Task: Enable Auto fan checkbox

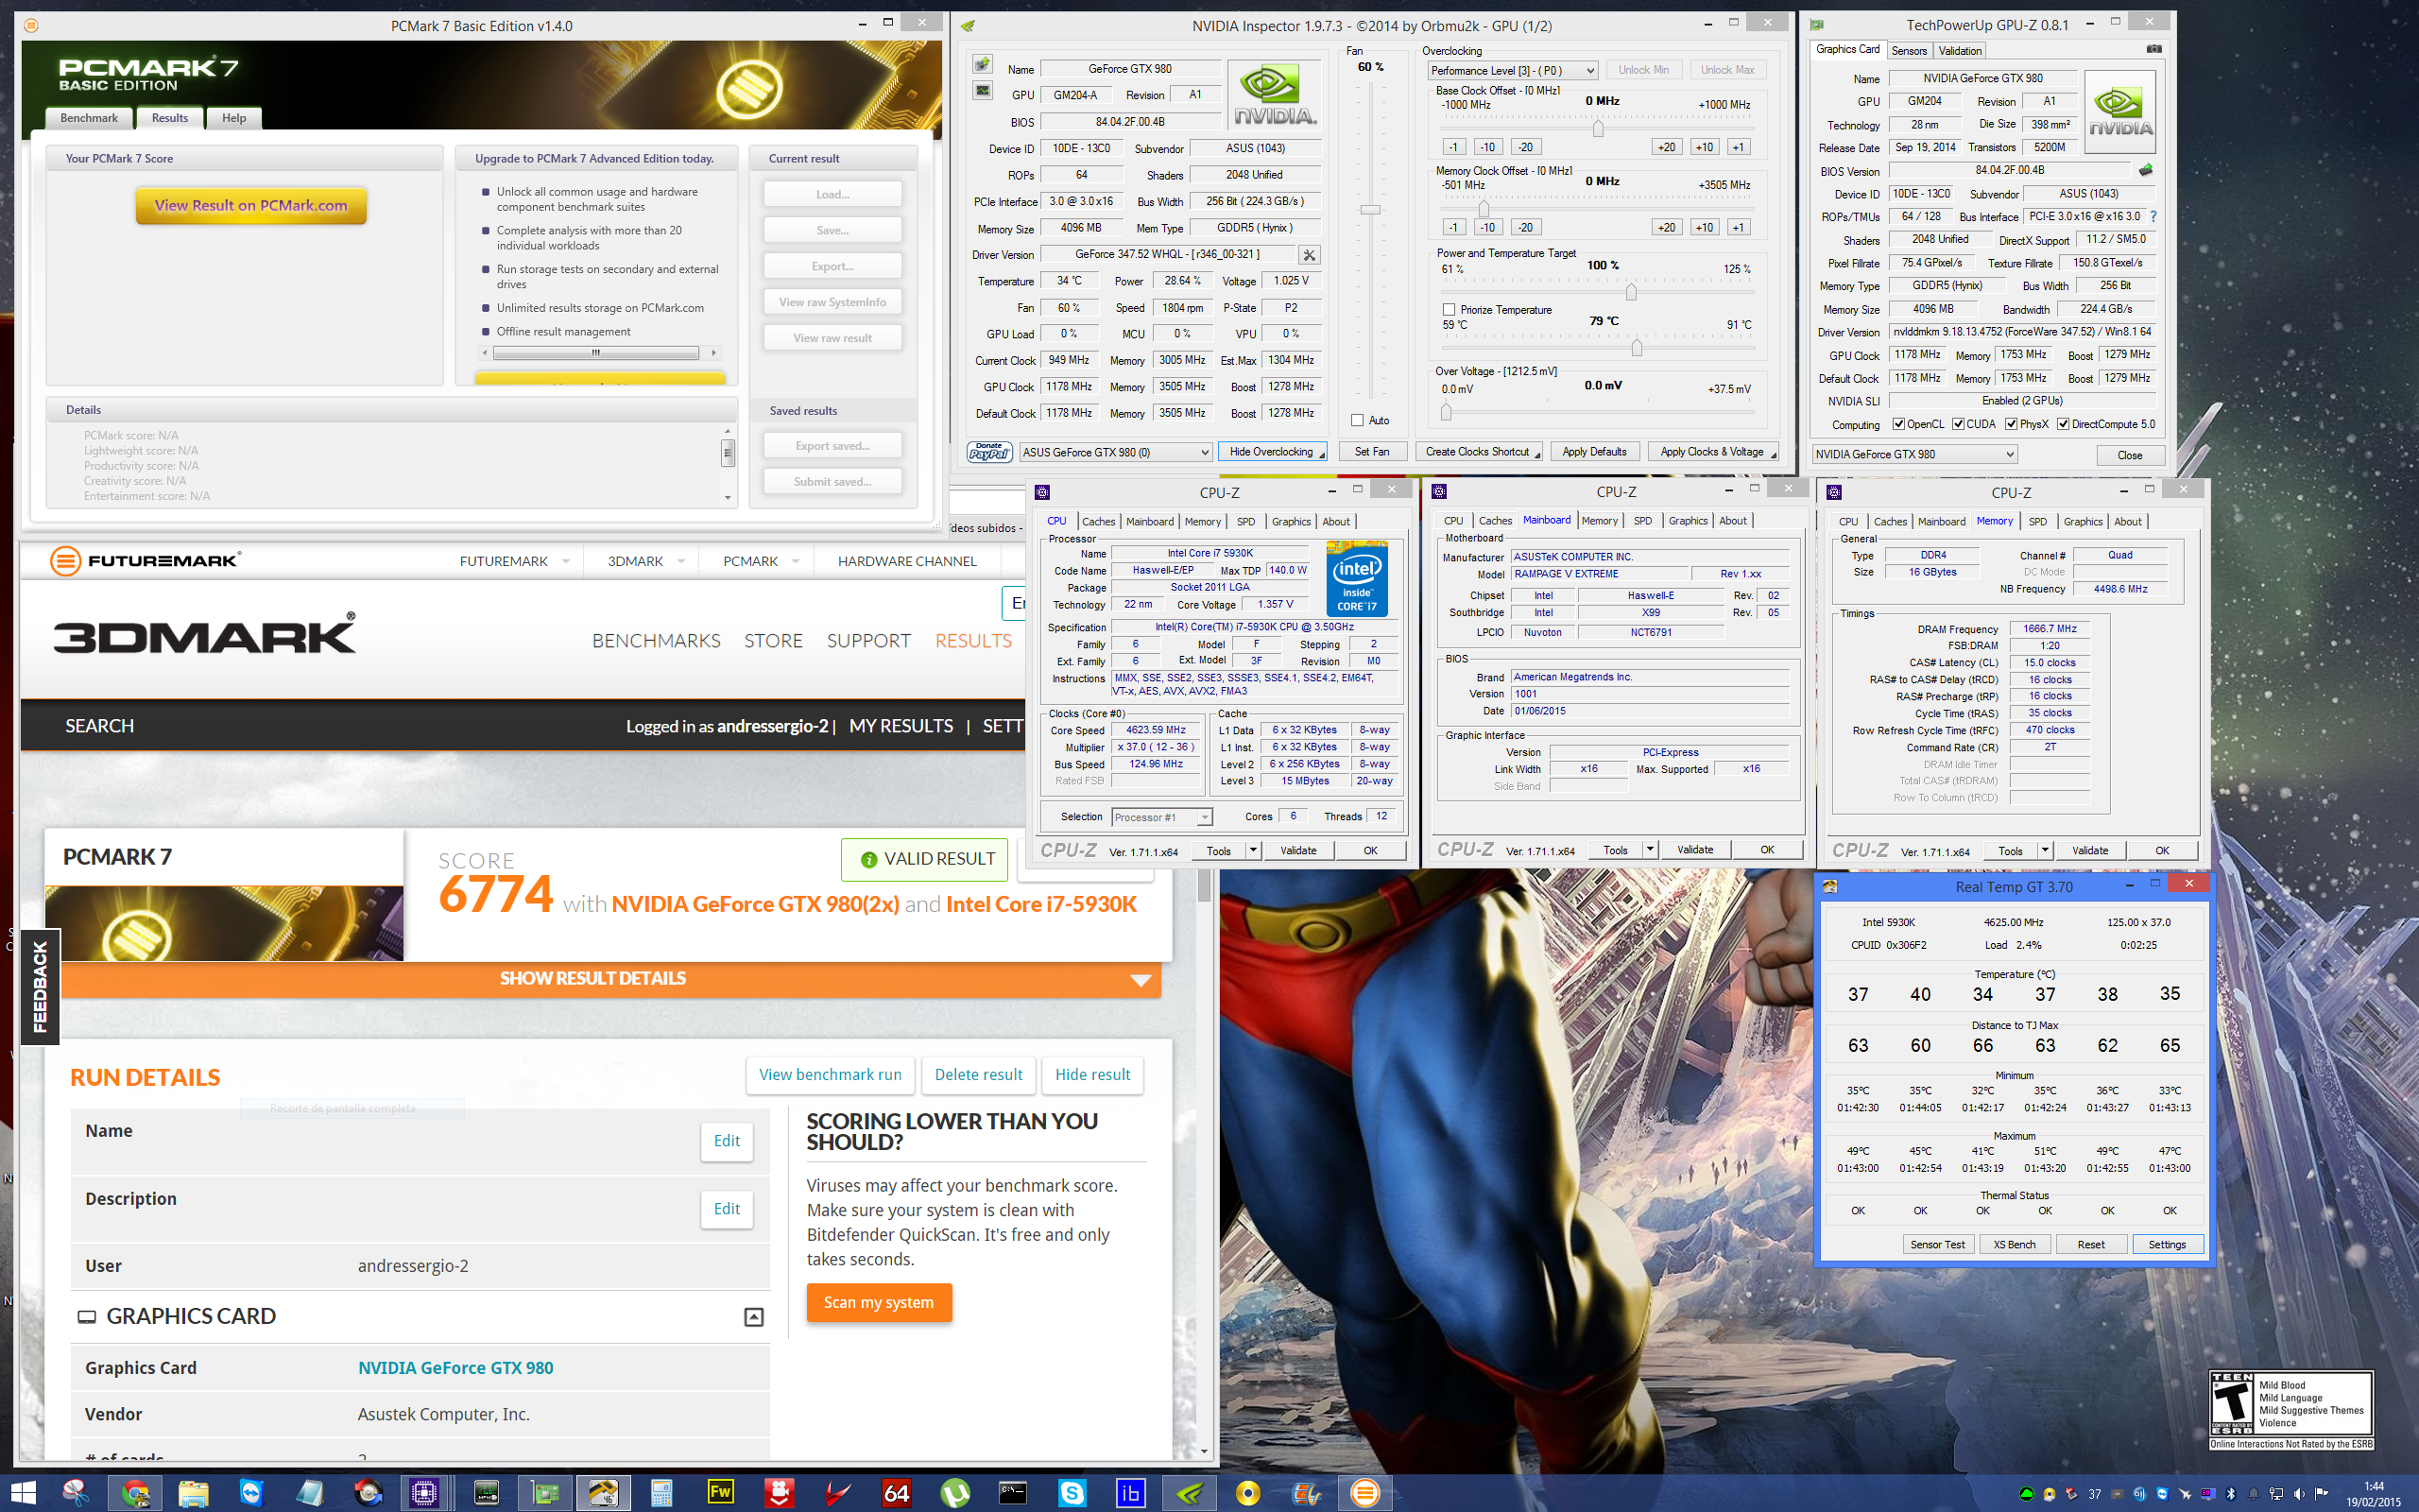Action: click(x=1357, y=420)
